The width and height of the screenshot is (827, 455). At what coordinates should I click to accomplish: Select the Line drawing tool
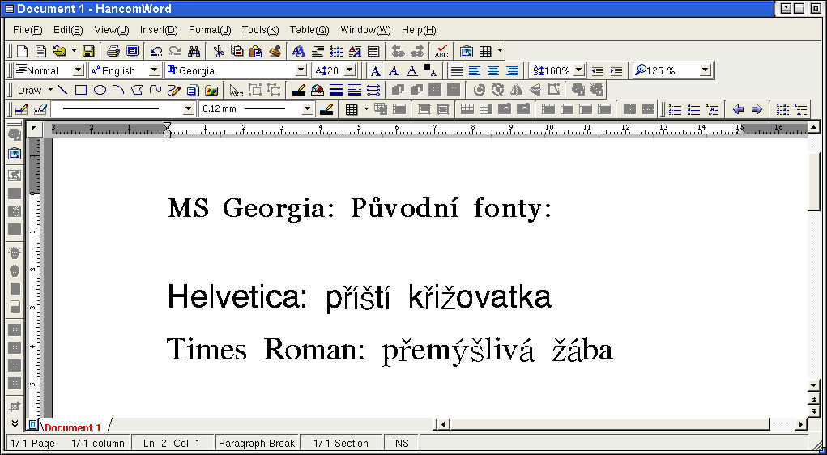[x=62, y=90]
